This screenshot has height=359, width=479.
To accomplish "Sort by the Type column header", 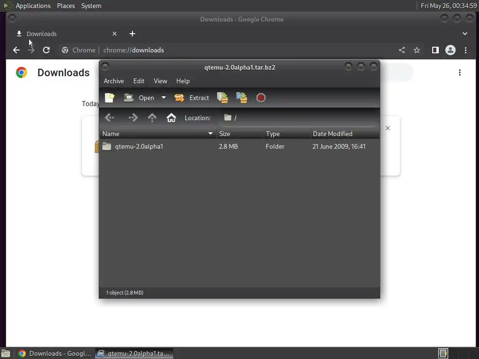I will coord(287,134).
